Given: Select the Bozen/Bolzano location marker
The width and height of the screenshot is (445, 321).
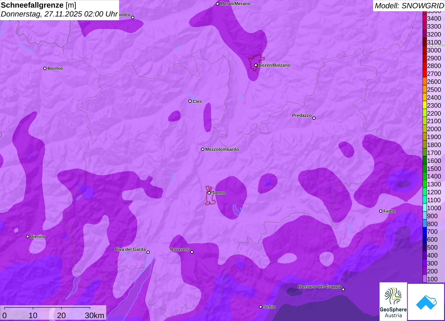Looking at the screenshot, I should 256,65.
